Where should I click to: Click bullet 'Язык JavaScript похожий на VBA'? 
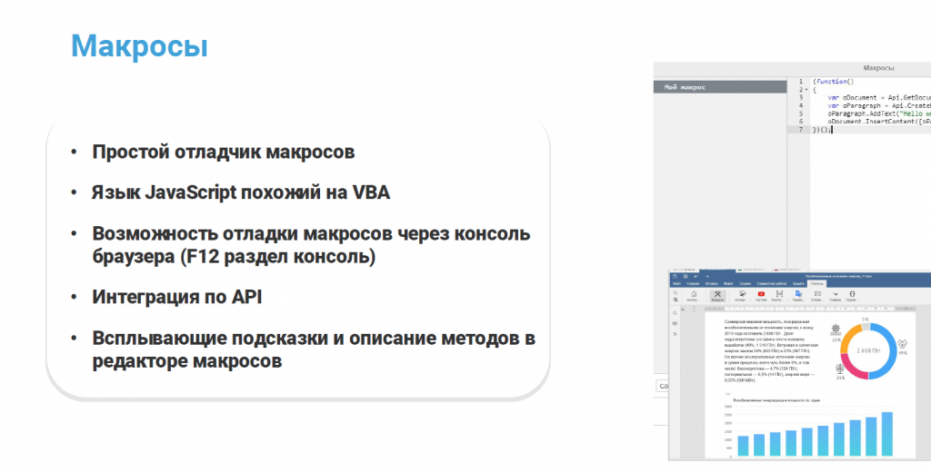240,192
